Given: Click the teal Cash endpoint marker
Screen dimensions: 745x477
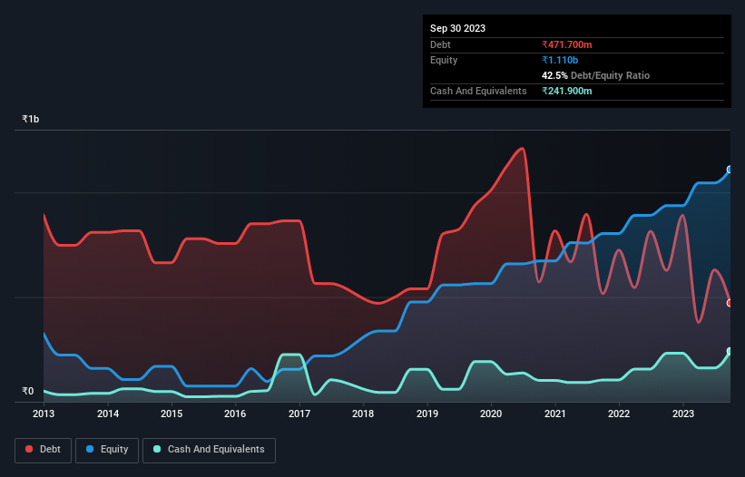Looking at the screenshot, I should (x=730, y=351).
